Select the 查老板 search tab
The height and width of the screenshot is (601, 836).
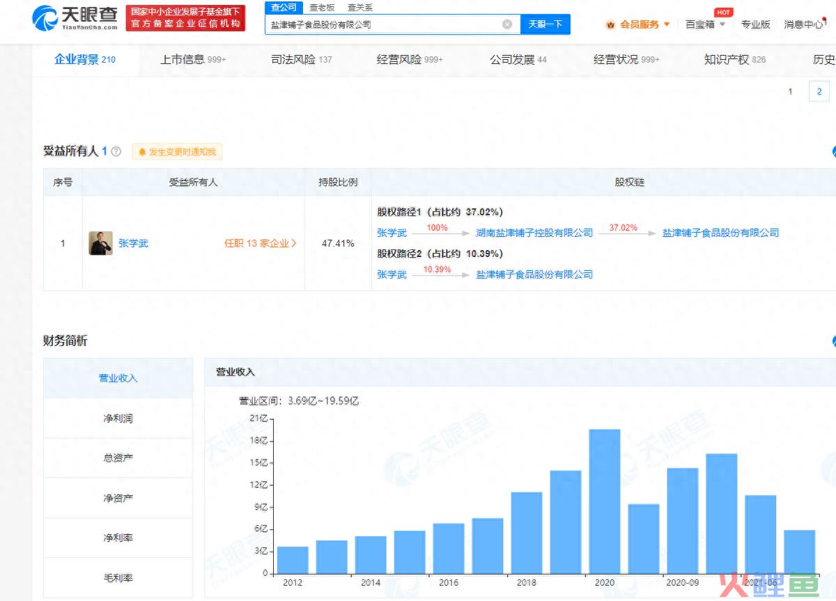[322, 7]
